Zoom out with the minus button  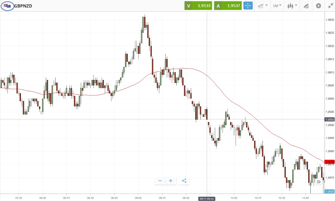[x=160, y=181]
